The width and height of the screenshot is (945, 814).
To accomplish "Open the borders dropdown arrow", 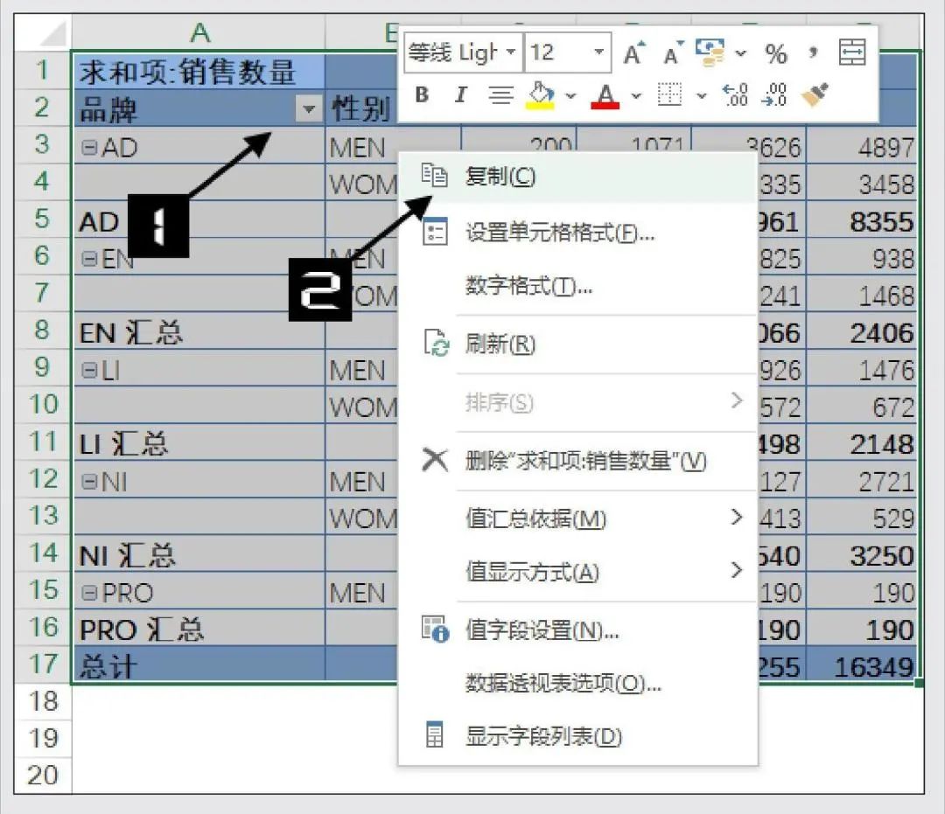I will (x=702, y=95).
